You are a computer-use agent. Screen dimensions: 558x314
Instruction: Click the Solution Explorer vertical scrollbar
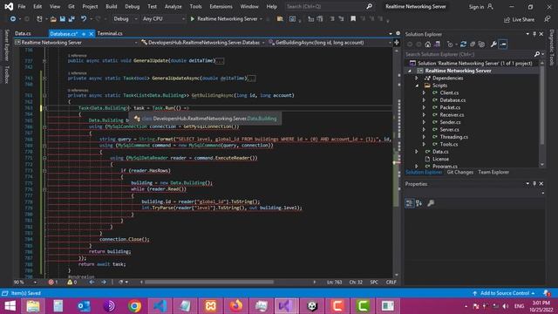pyautogui.click(x=542, y=105)
